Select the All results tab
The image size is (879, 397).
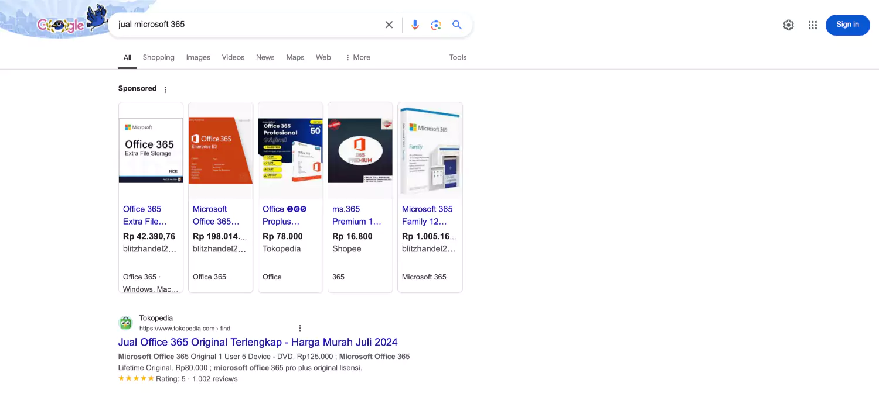pyautogui.click(x=127, y=57)
